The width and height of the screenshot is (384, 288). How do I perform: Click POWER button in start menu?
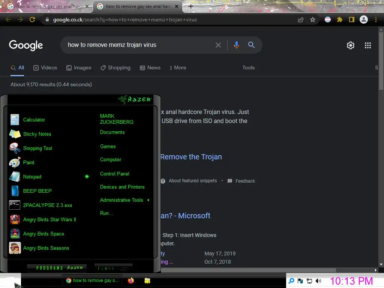coord(113,268)
